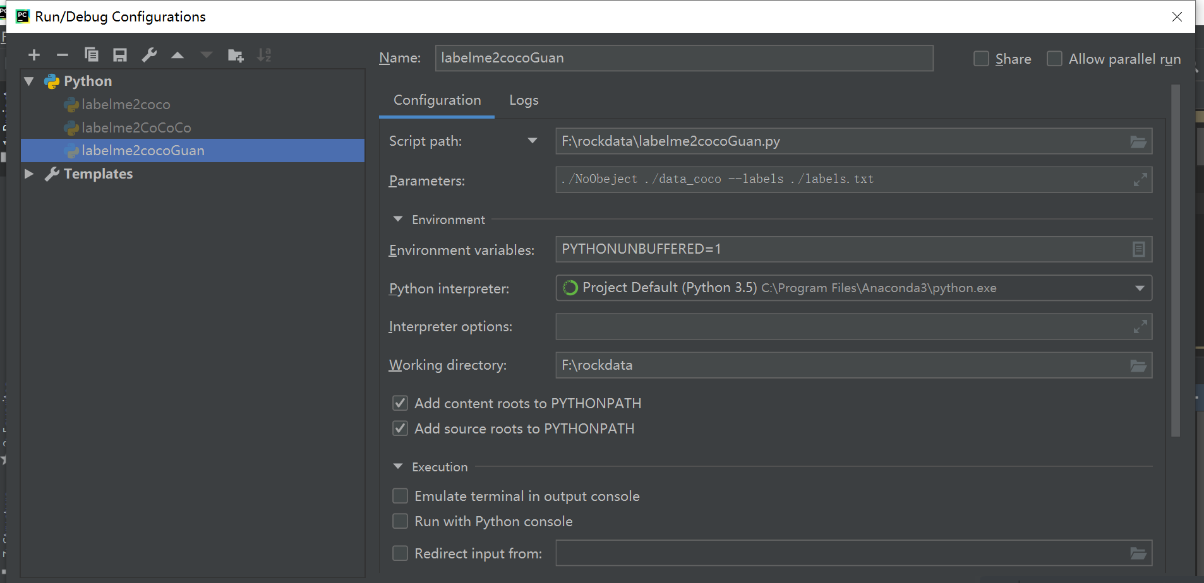
Task: Toggle Allow parallel run checkbox
Action: point(1054,59)
